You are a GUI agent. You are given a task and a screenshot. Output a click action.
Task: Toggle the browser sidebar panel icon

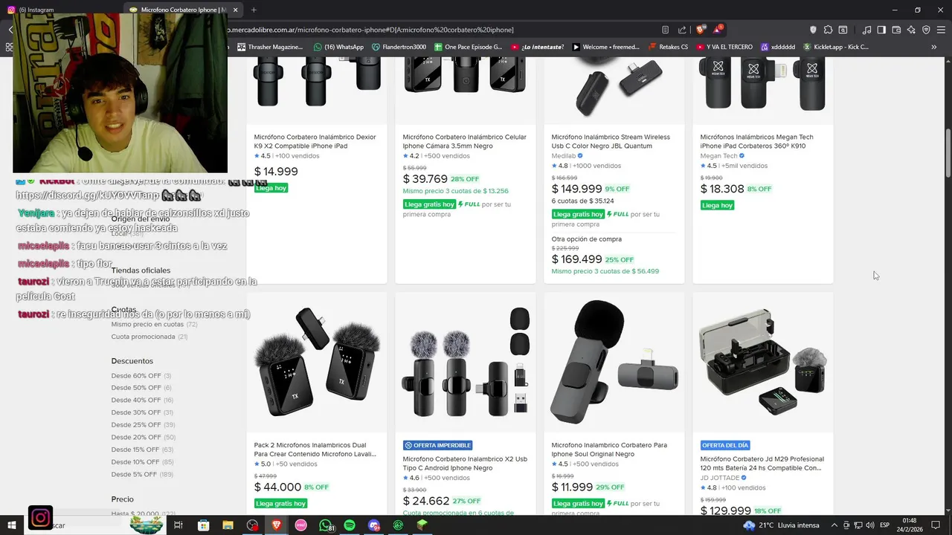click(881, 30)
